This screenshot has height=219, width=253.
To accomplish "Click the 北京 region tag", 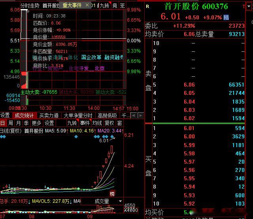I will point(100,69).
